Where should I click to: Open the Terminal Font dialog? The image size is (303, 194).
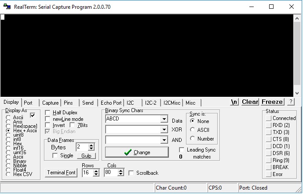(x=61, y=173)
